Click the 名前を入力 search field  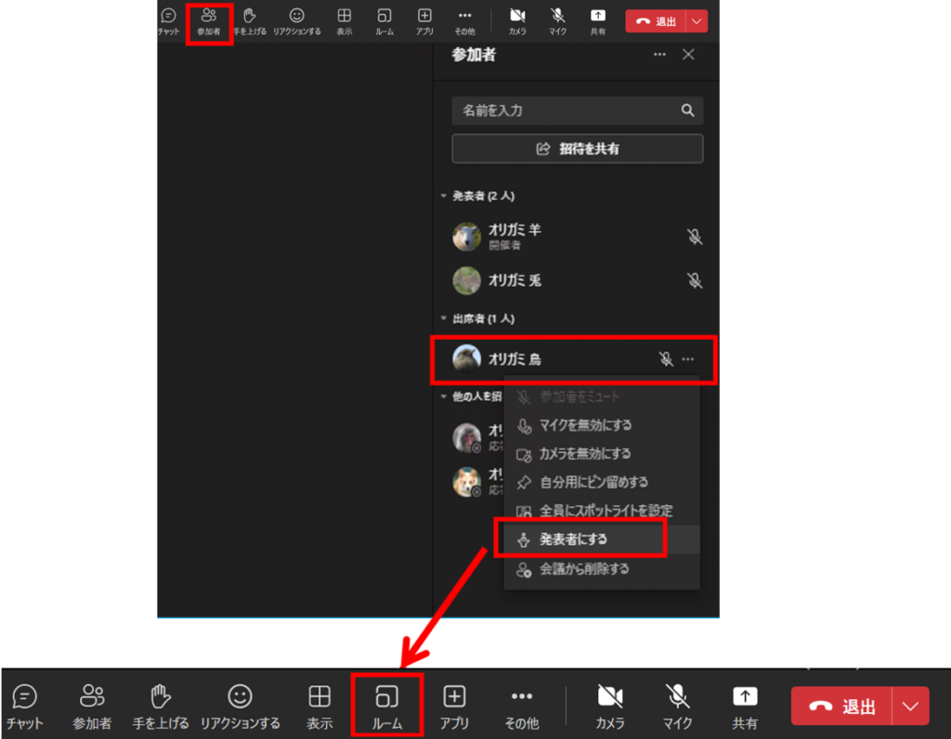coord(567,110)
